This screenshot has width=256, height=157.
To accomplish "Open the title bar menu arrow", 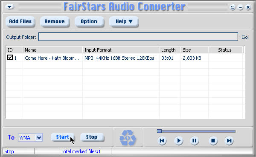I will [x=9, y=7].
